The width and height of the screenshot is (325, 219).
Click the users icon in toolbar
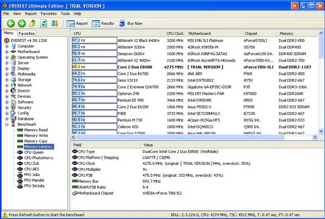(x=54, y=23)
